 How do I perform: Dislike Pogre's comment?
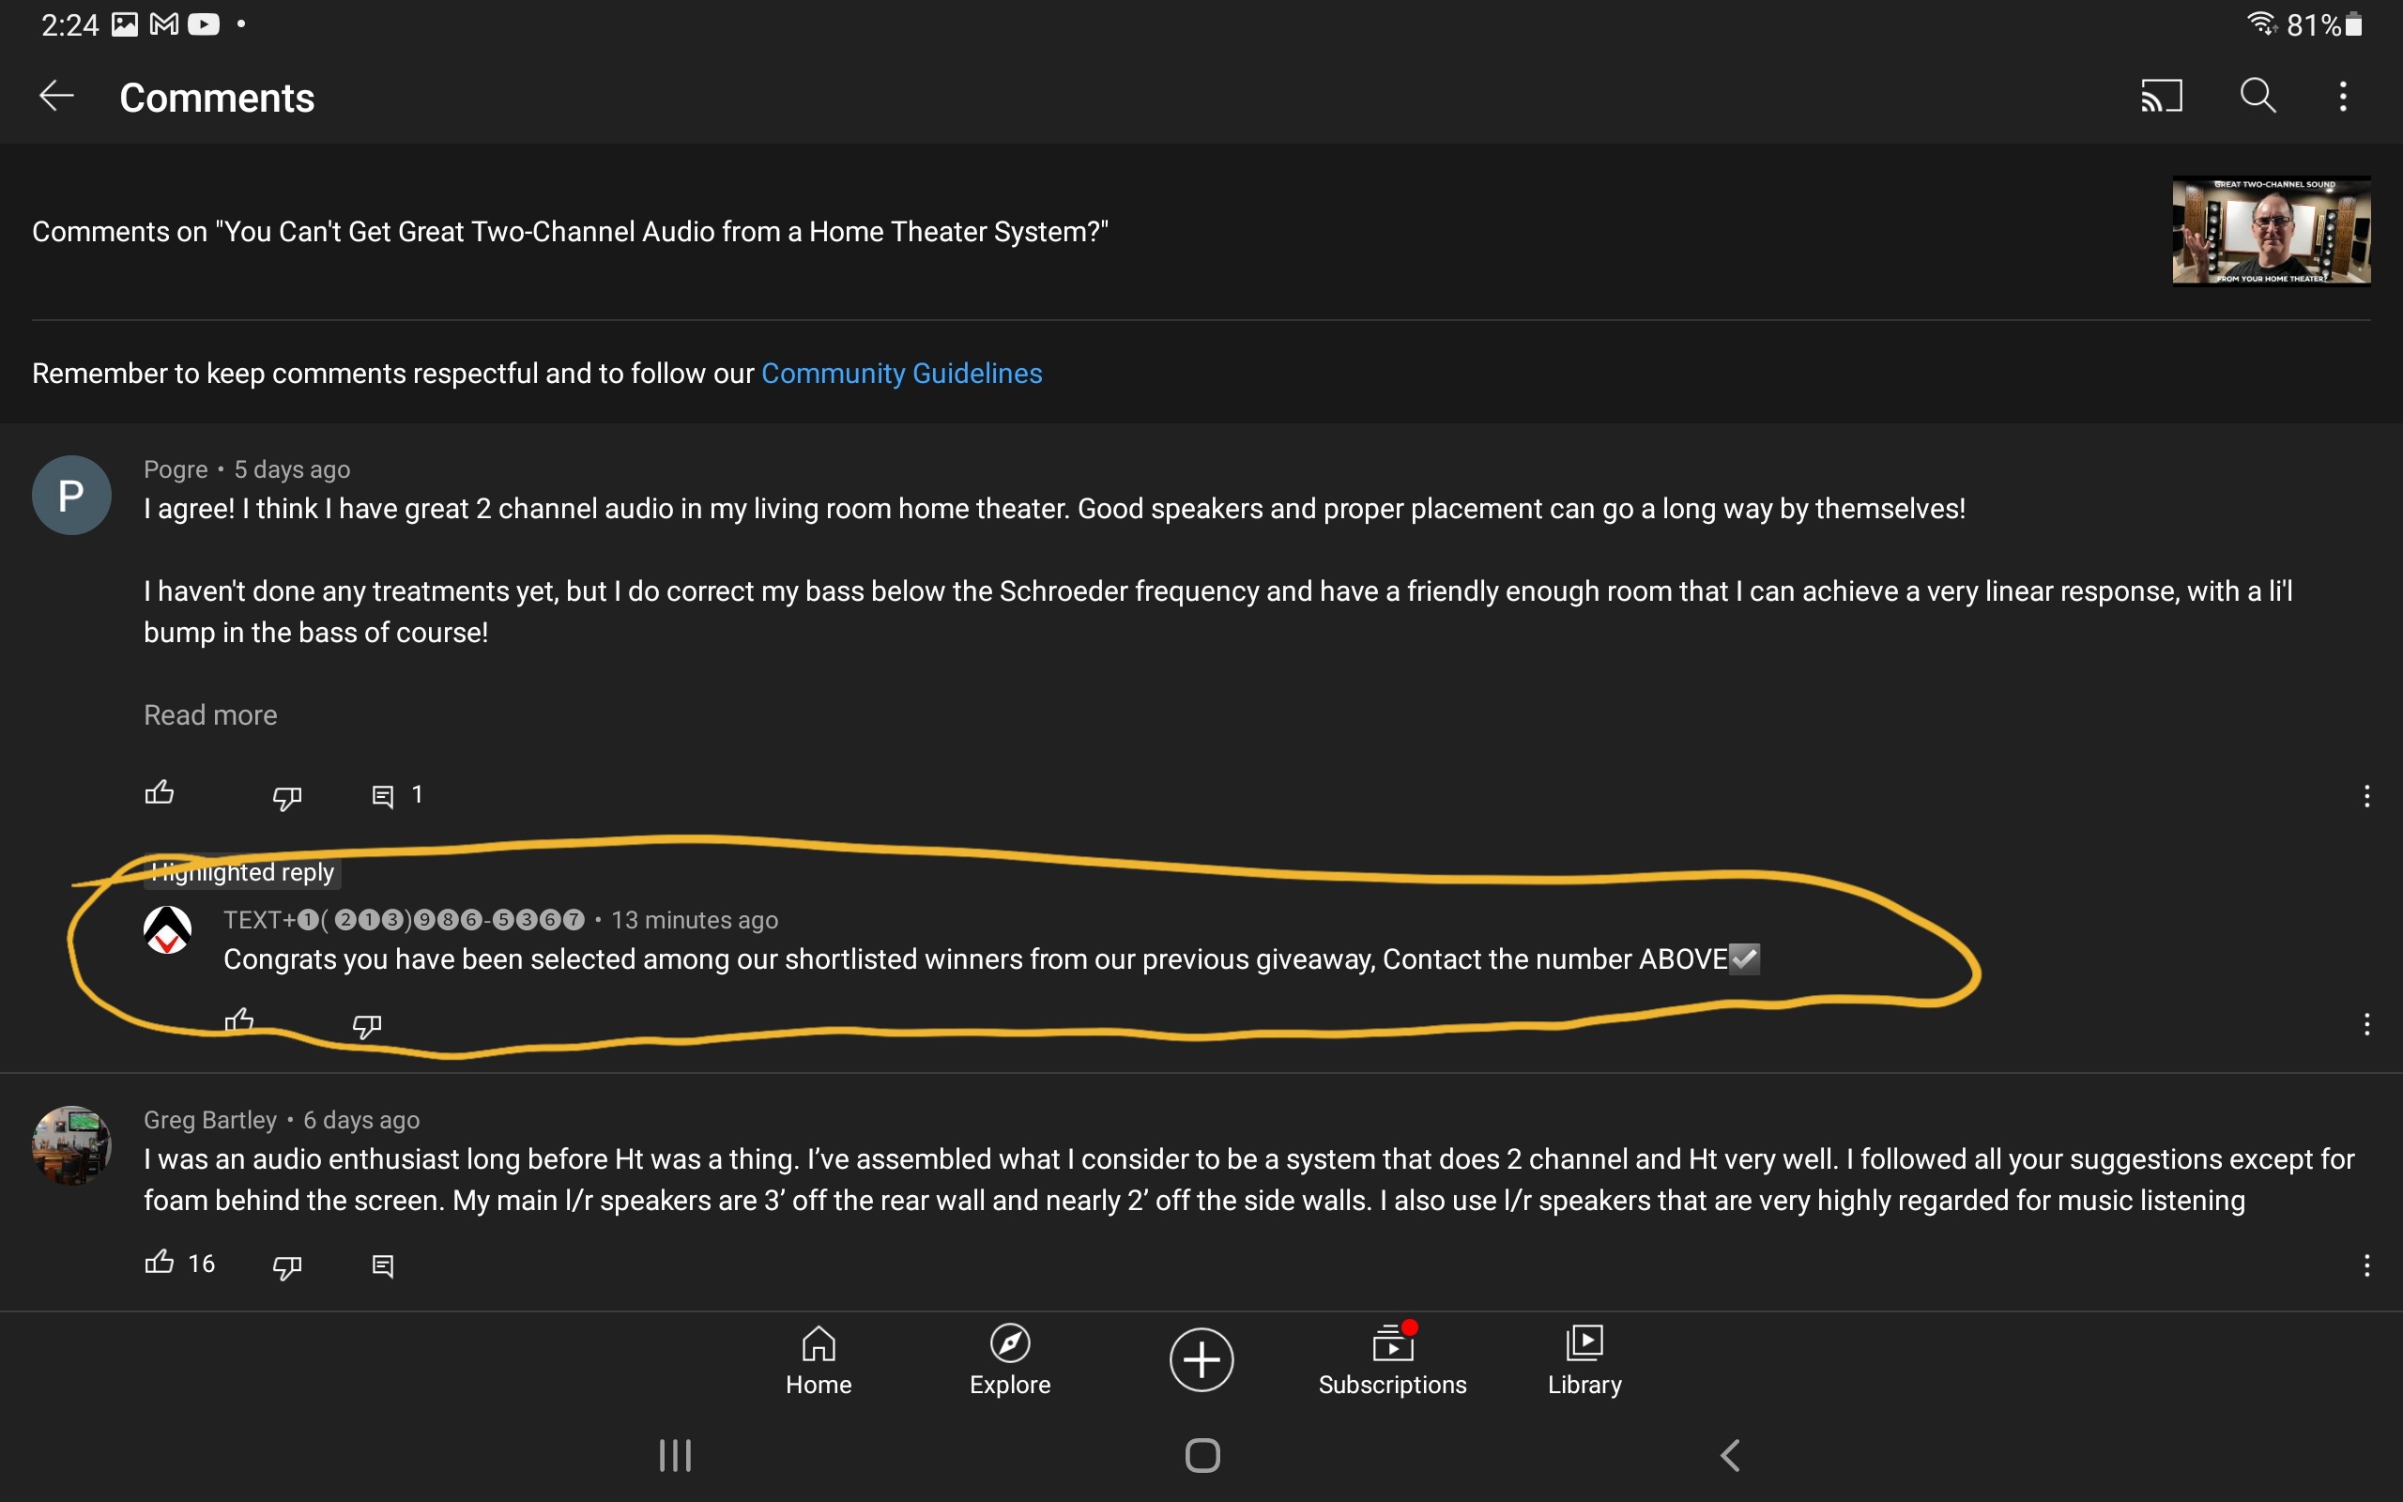[x=287, y=797]
